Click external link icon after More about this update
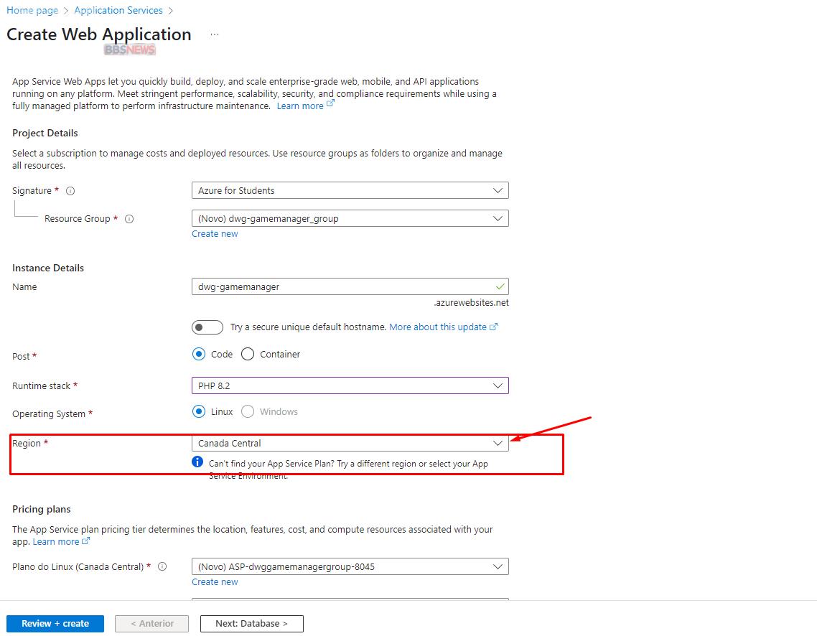 (x=493, y=327)
